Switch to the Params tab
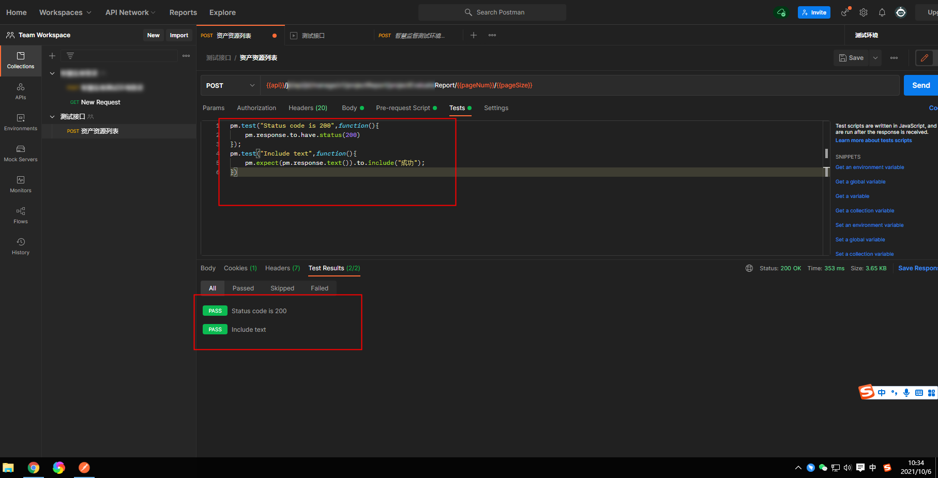The height and width of the screenshot is (478, 938). (x=214, y=108)
